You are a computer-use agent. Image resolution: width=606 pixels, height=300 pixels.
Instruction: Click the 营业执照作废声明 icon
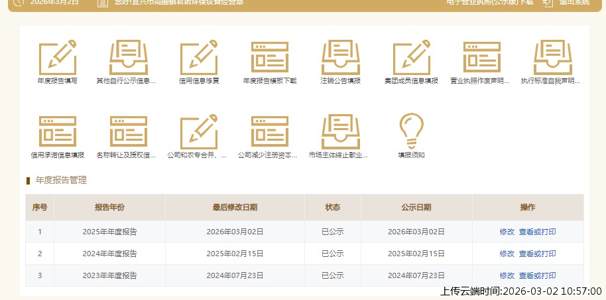[481, 57]
